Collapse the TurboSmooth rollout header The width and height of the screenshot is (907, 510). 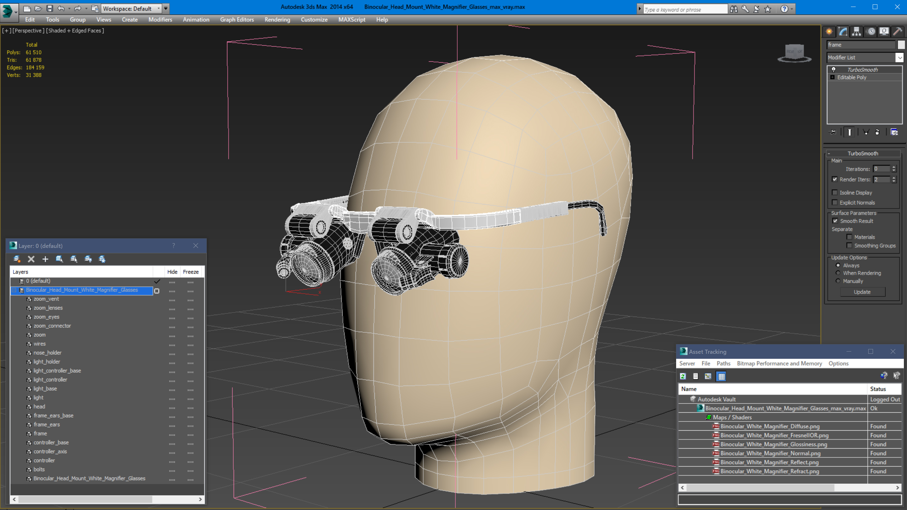(863, 153)
